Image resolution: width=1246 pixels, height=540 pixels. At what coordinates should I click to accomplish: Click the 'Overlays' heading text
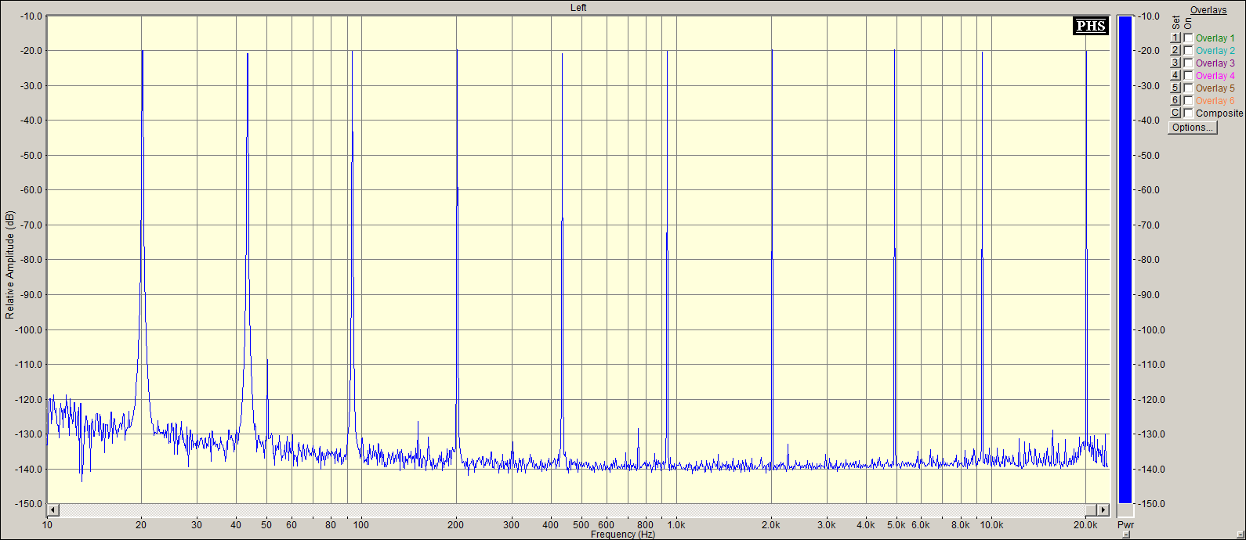pos(1208,10)
